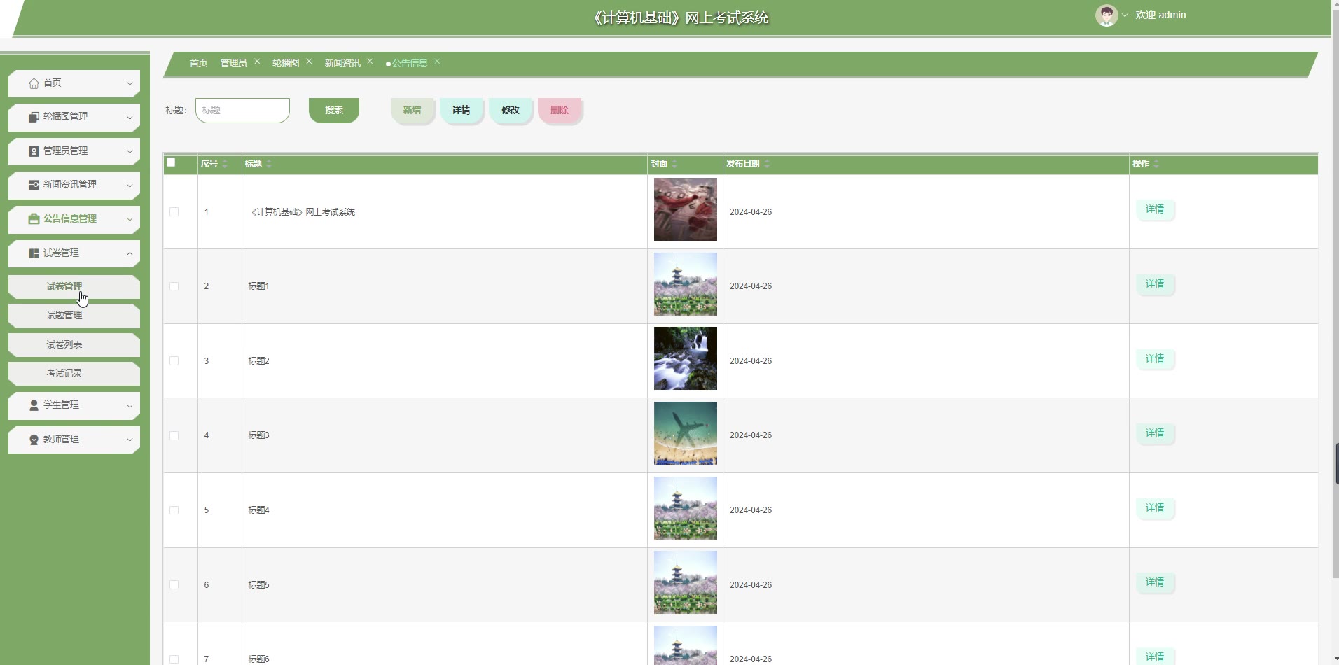The width and height of the screenshot is (1339, 665).
Task: Click the teacher management icon
Action: pyautogui.click(x=34, y=440)
